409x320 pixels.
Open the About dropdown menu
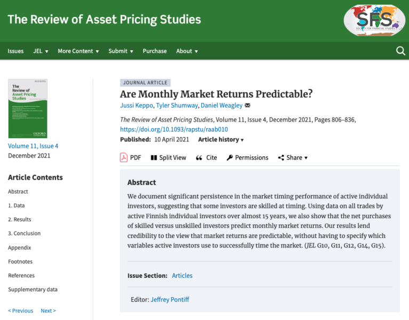[x=187, y=51]
